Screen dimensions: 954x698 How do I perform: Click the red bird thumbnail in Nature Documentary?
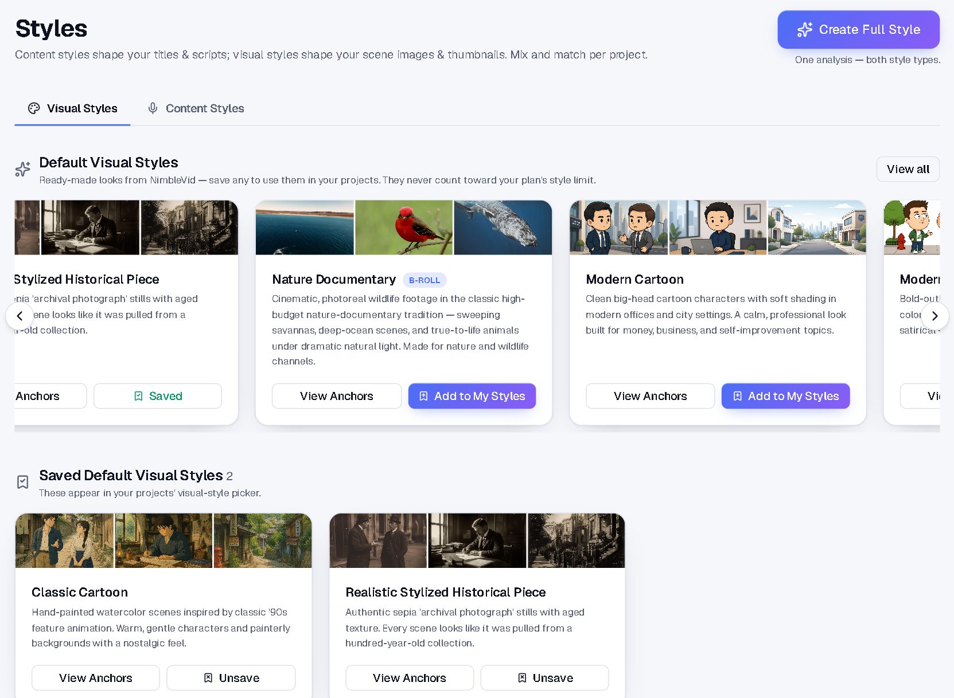(x=404, y=228)
